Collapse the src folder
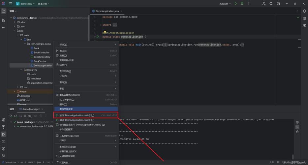 (x=14, y=31)
